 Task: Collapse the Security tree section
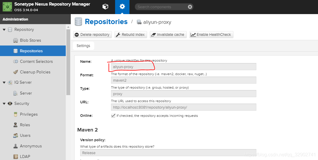click(4, 103)
